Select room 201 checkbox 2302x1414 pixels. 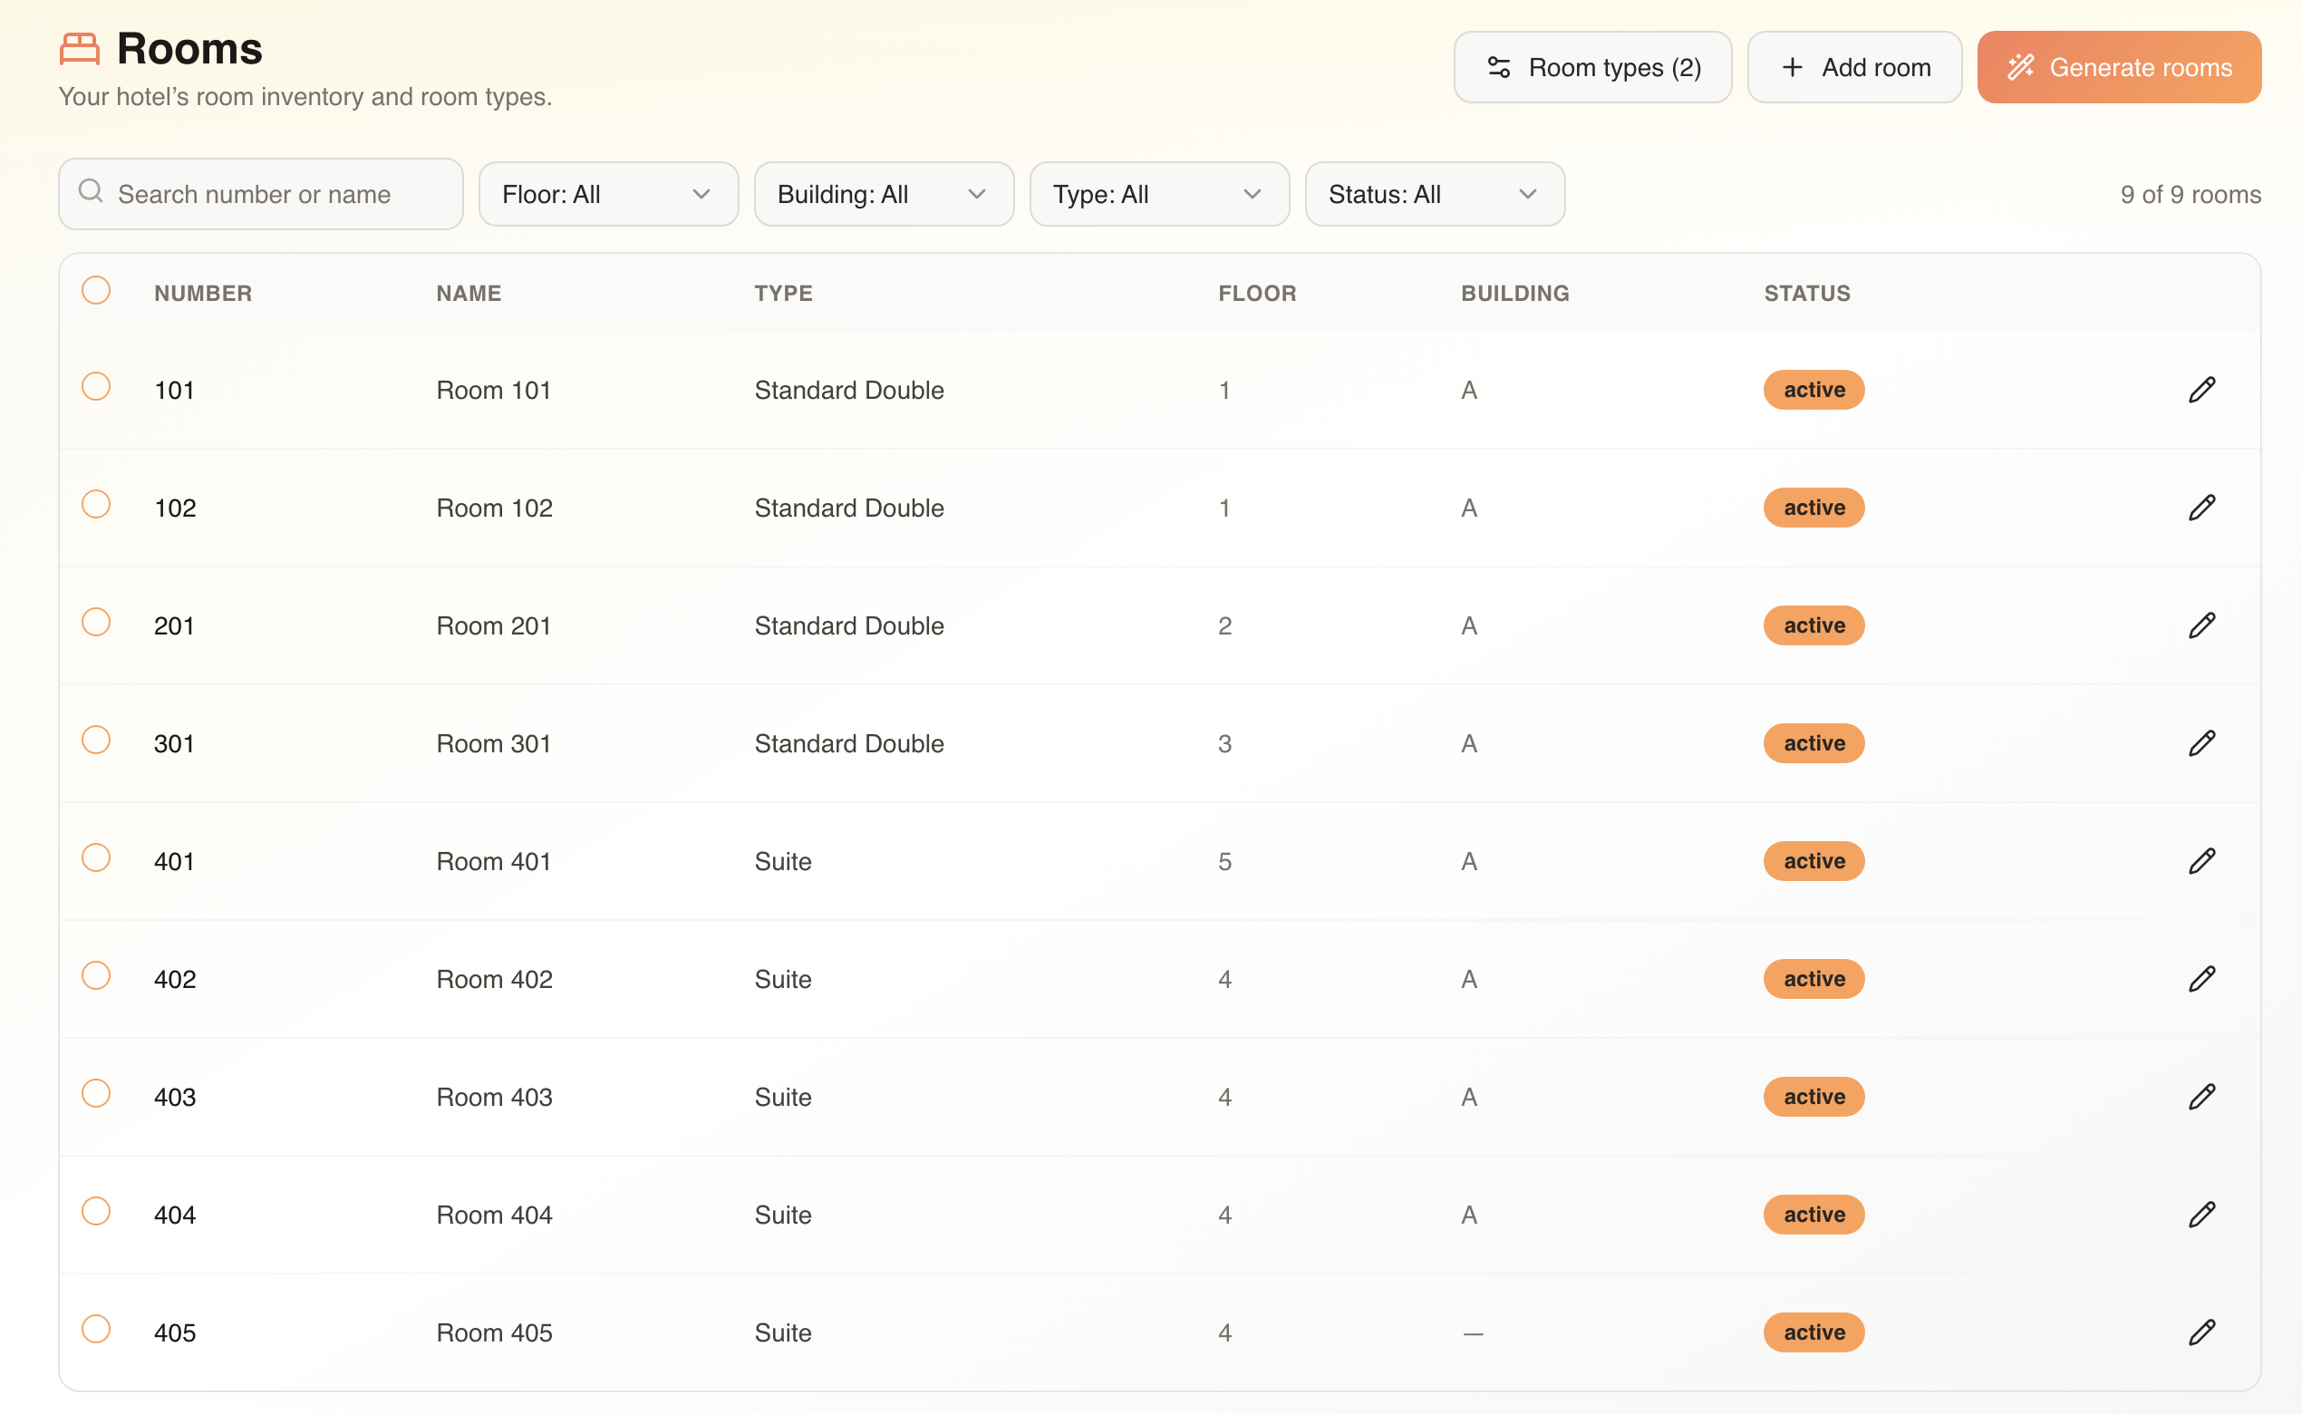pyautogui.click(x=95, y=622)
